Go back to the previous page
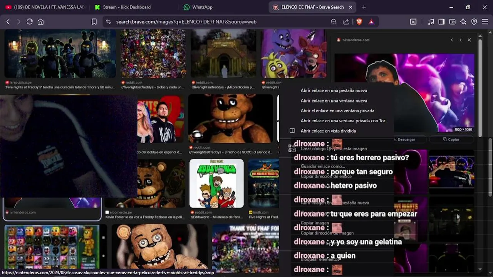This screenshot has width=493, height=277. [x=8, y=22]
